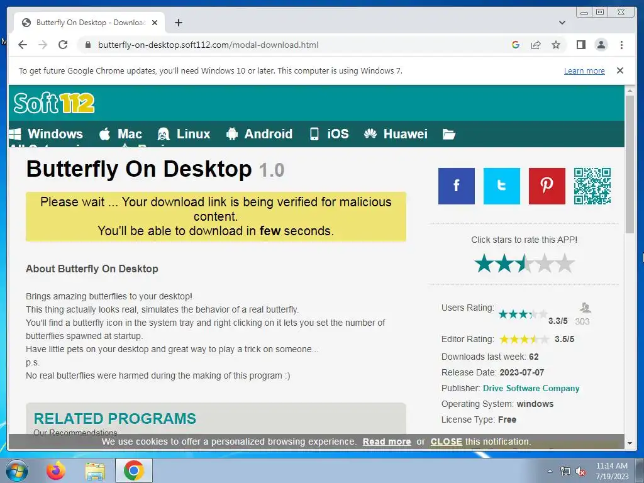Open a new browser tab
The height and width of the screenshot is (483, 644).
pos(178,23)
